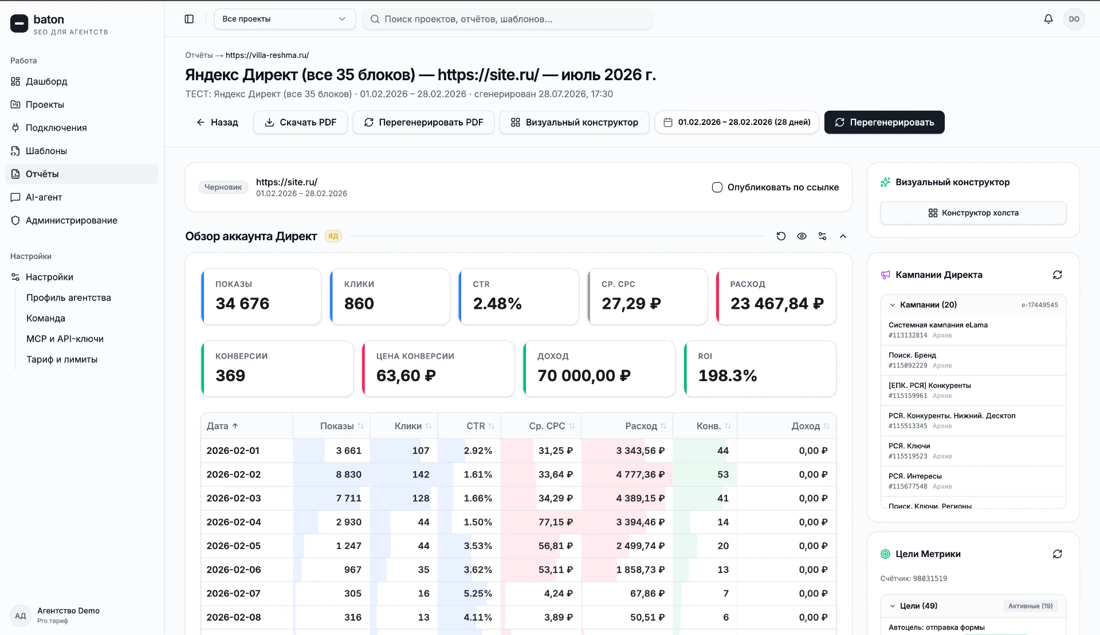Open Подключения in the sidebar
Viewport: 1100px width, 635px height.
(x=82, y=128)
